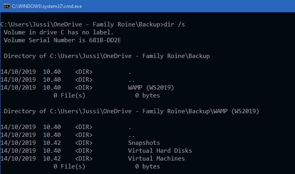Click the <DIR> marker beside Snapshots
Screen dimensions: 295x174
click(84, 143)
